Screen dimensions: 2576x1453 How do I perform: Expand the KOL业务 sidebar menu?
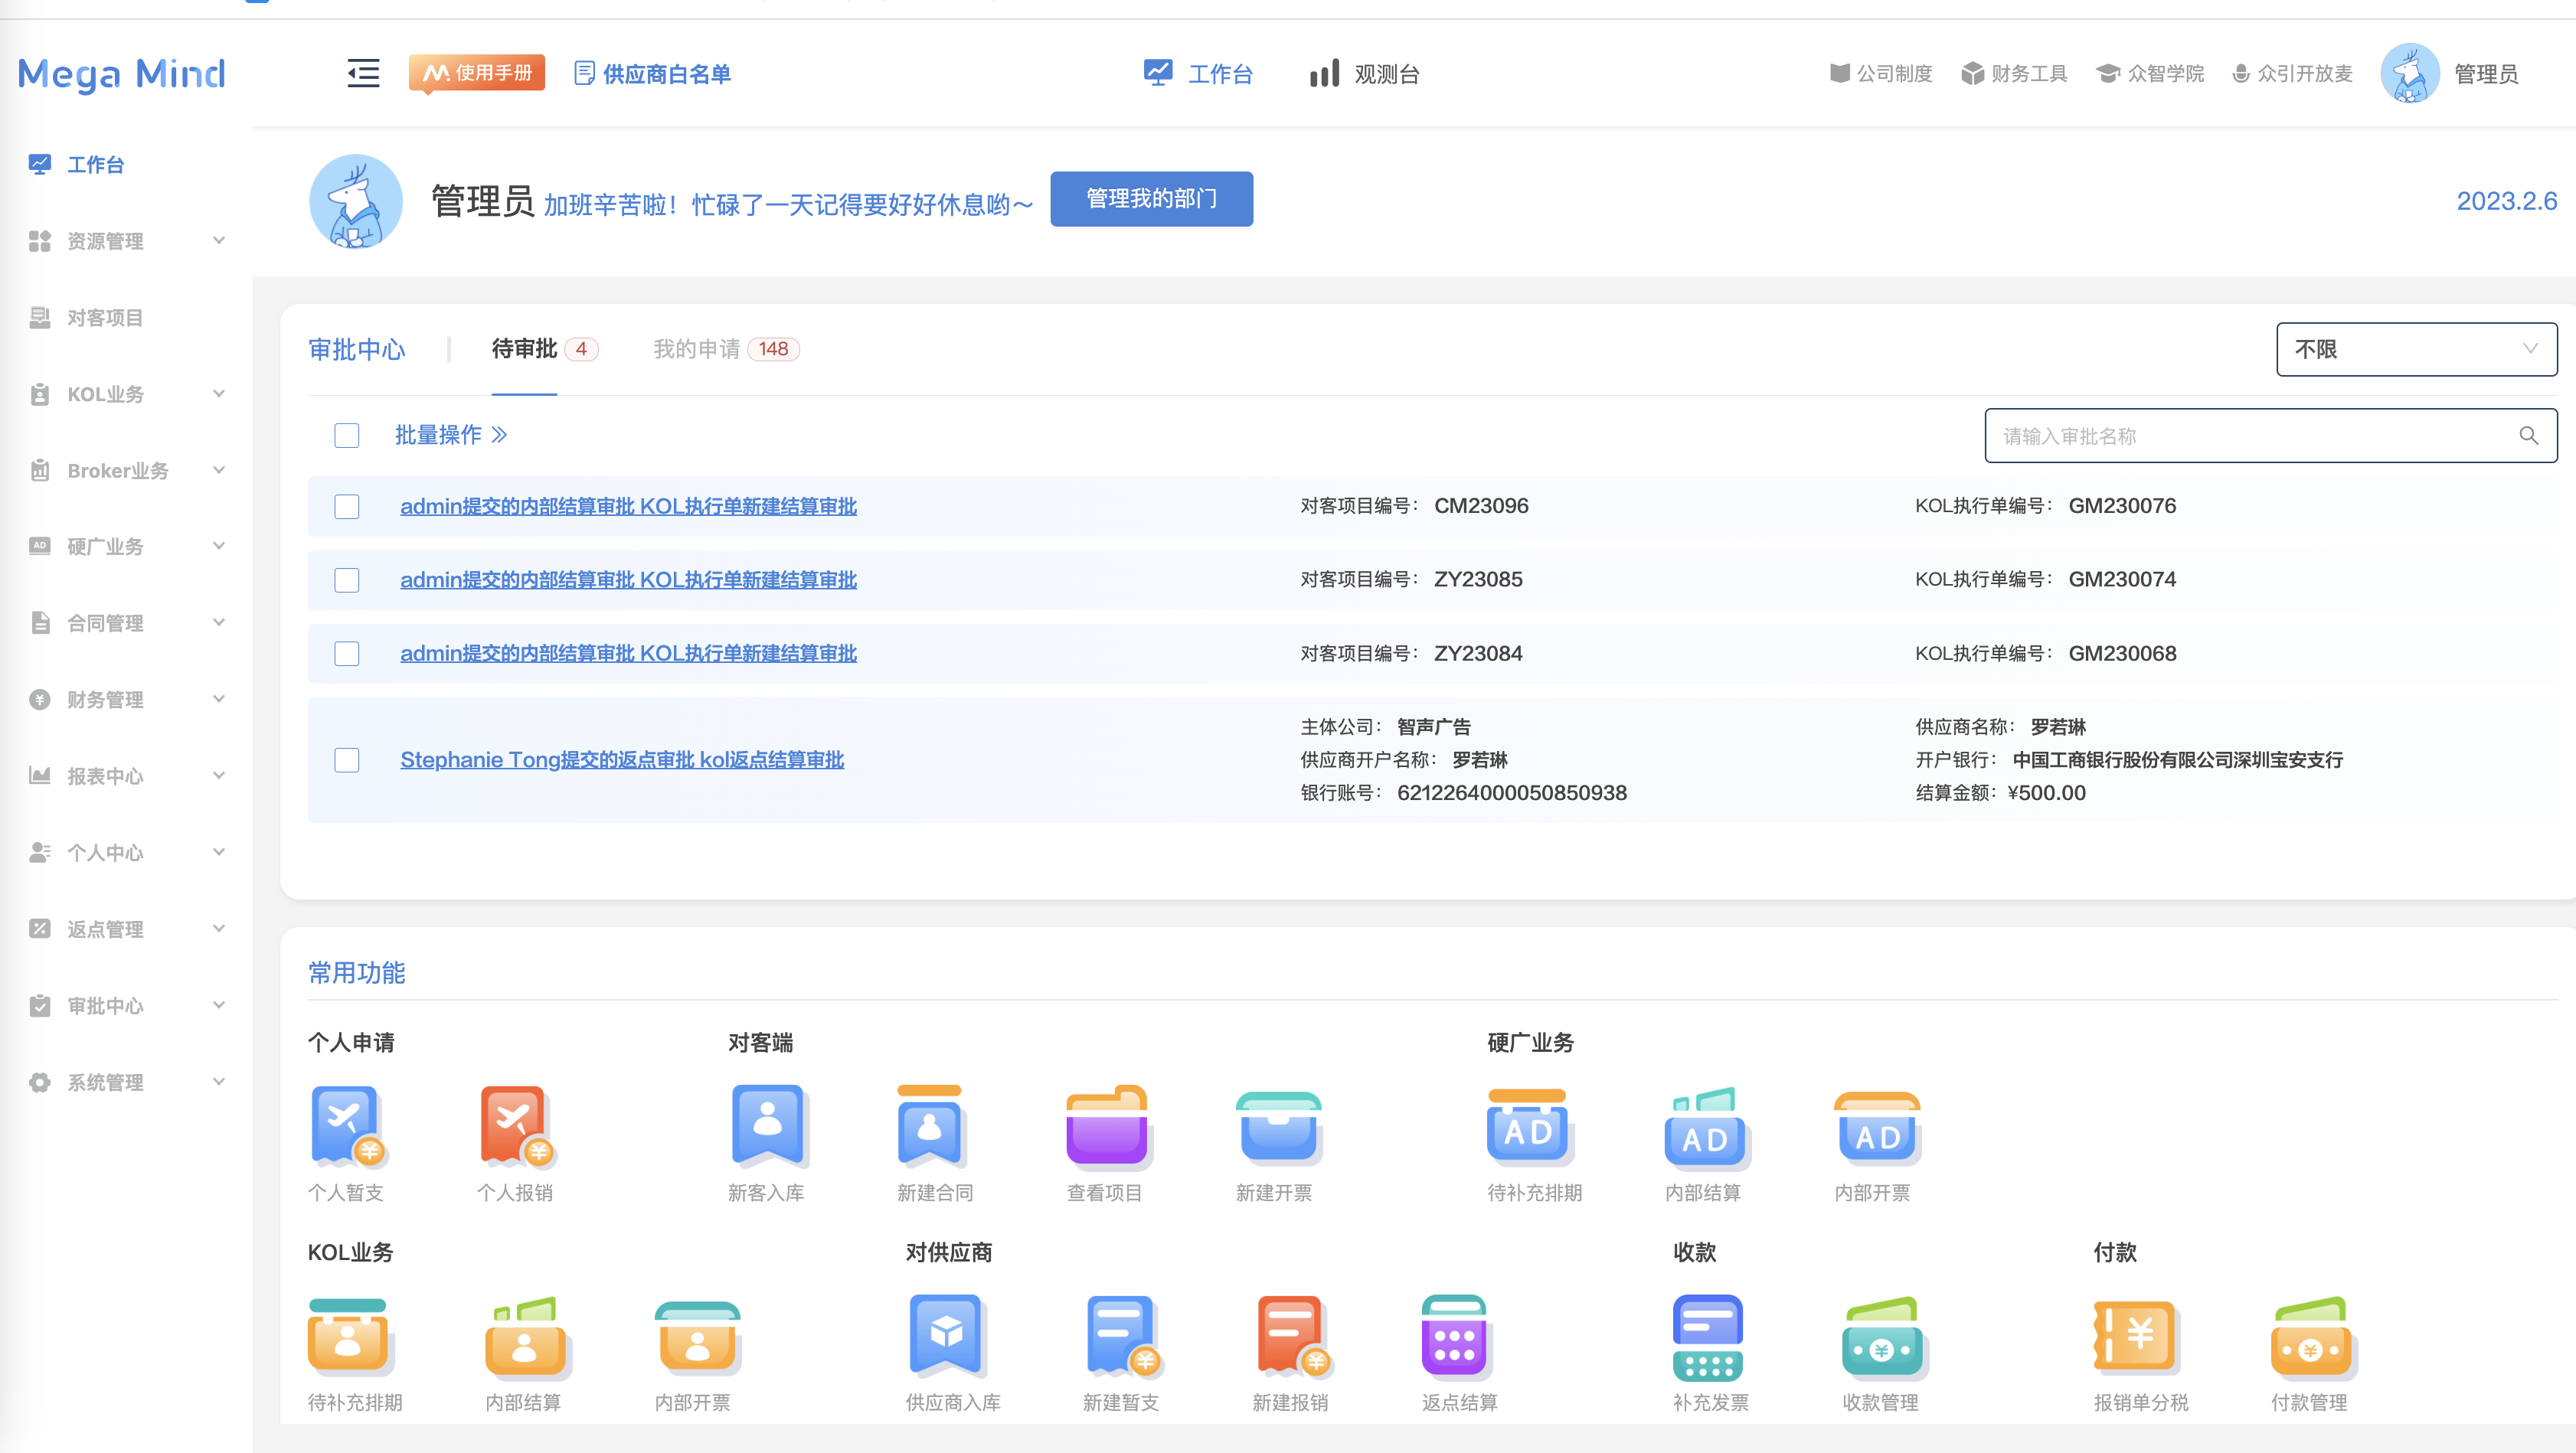pyautogui.click(x=127, y=394)
